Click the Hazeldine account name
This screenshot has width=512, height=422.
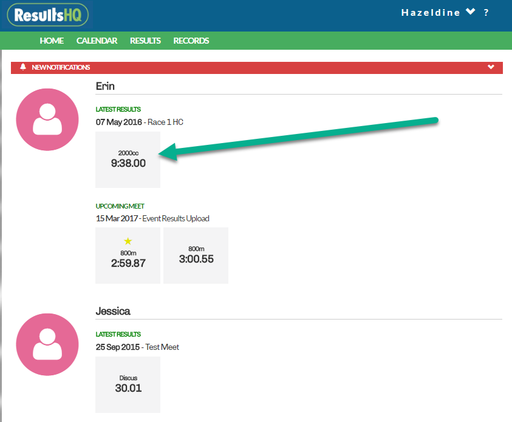pos(431,13)
